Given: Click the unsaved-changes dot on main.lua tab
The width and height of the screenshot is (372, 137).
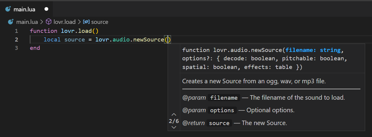Looking at the screenshot, I should 46,9.
